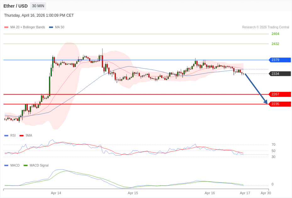Click the Apr 30 date axis label
The width and height of the screenshot is (292, 198).
click(x=266, y=193)
